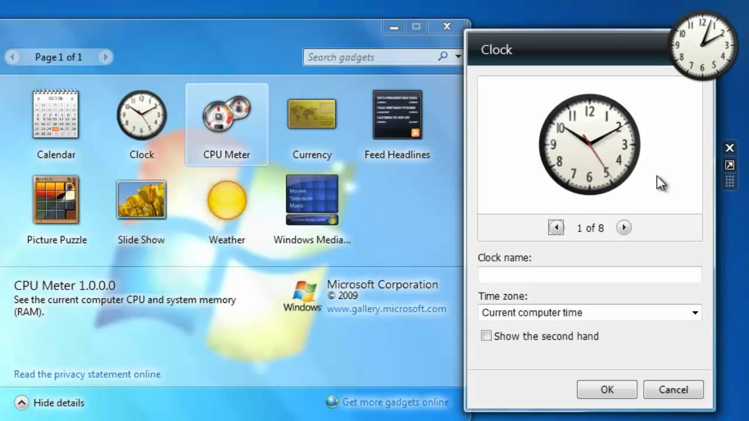Click the "Microsoft Corporation" publisher text

click(x=383, y=285)
